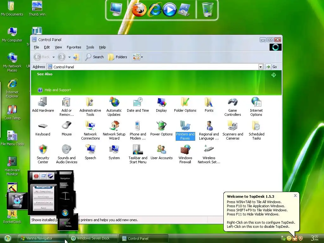Launch Firefox from the top dock
This screenshot has height=243, width=324.
point(139,10)
